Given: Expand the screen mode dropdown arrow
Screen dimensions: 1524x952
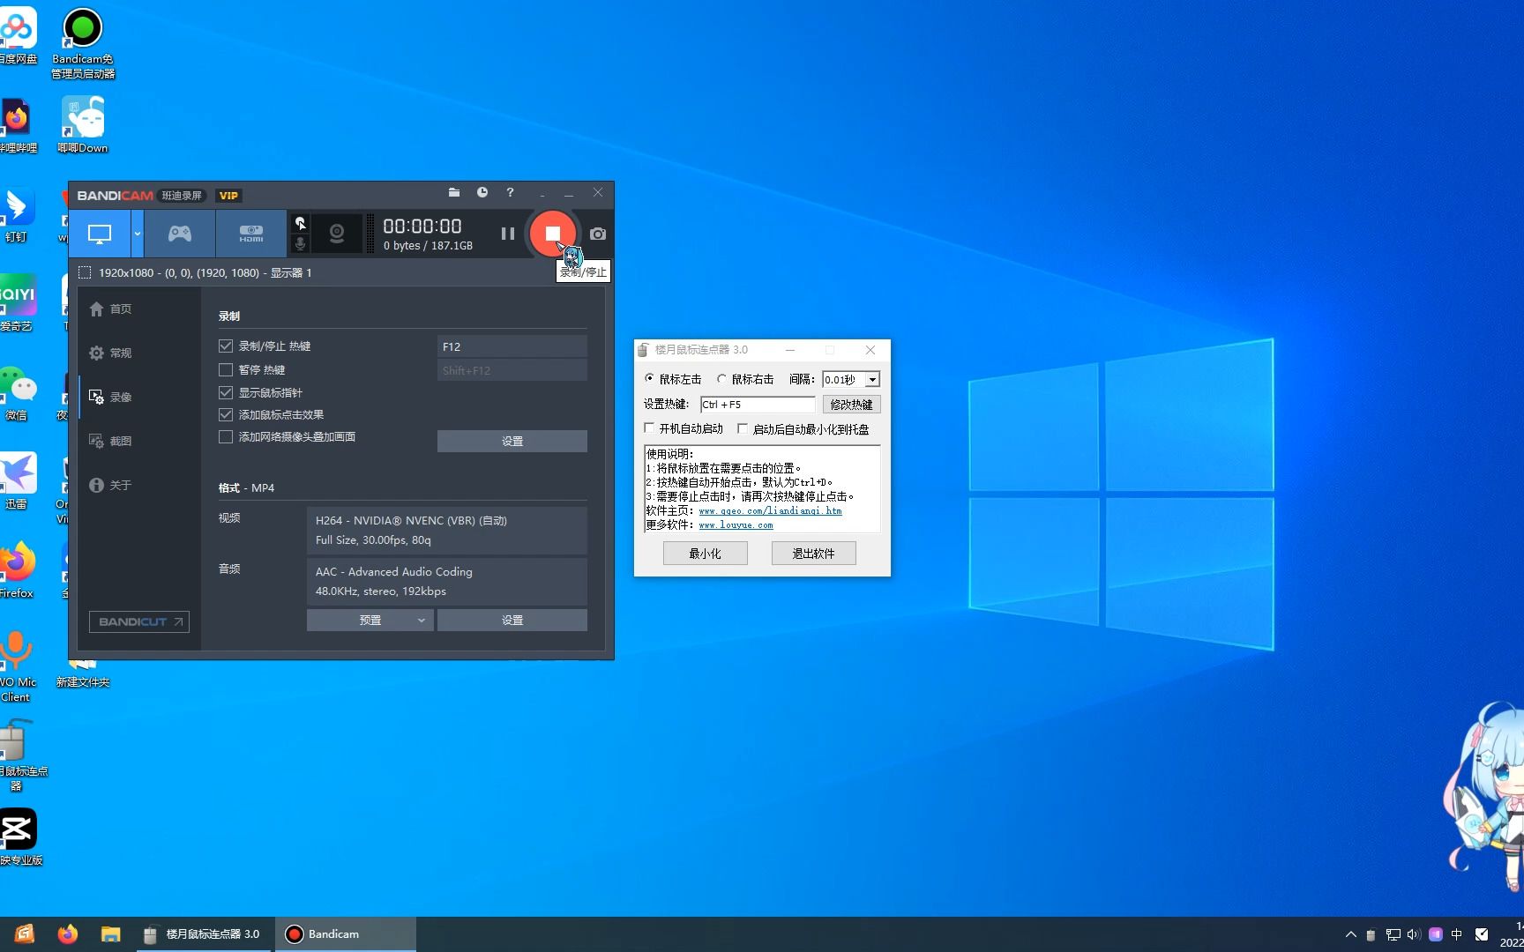Looking at the screenshot, I should pos(137,234).
